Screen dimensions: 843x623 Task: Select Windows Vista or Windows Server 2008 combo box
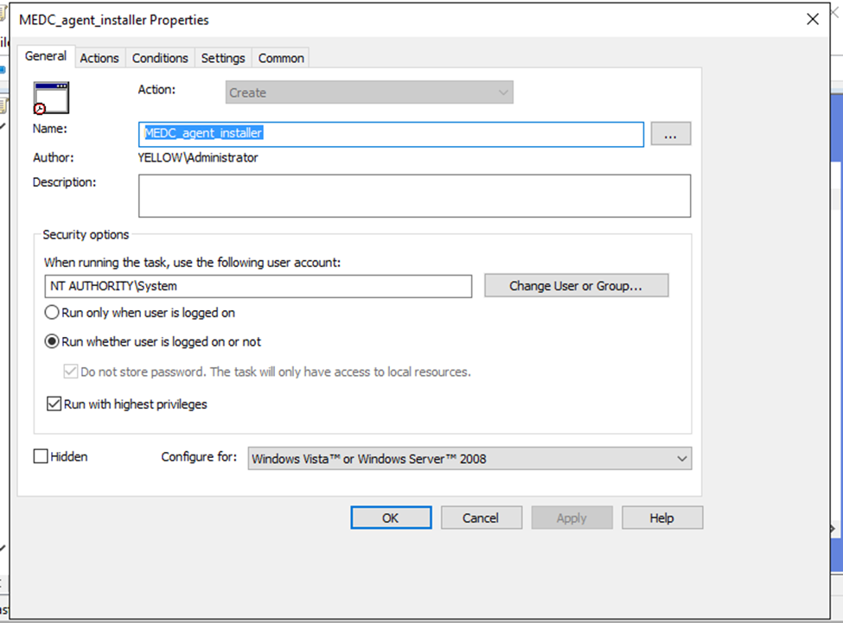pyautogui.click(x=469, y=459)
